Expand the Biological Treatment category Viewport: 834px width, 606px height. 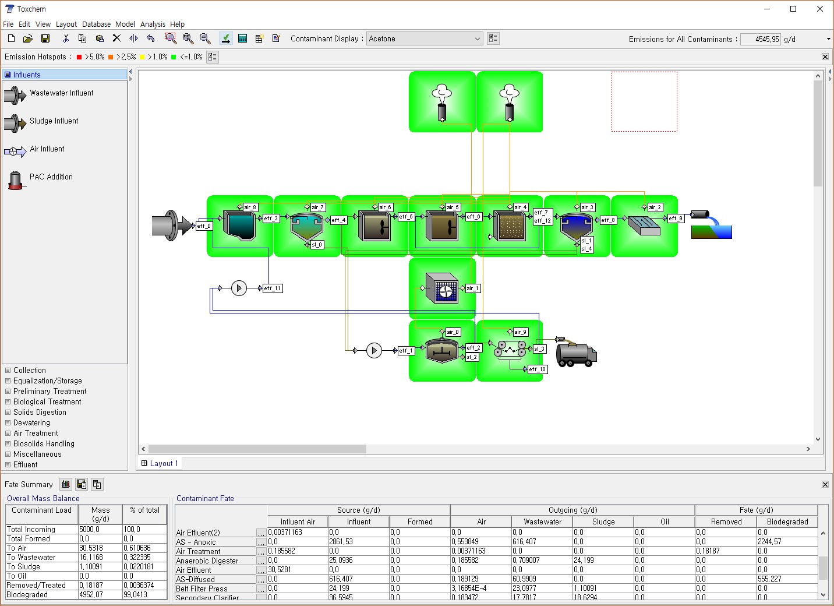coord(47,401)
